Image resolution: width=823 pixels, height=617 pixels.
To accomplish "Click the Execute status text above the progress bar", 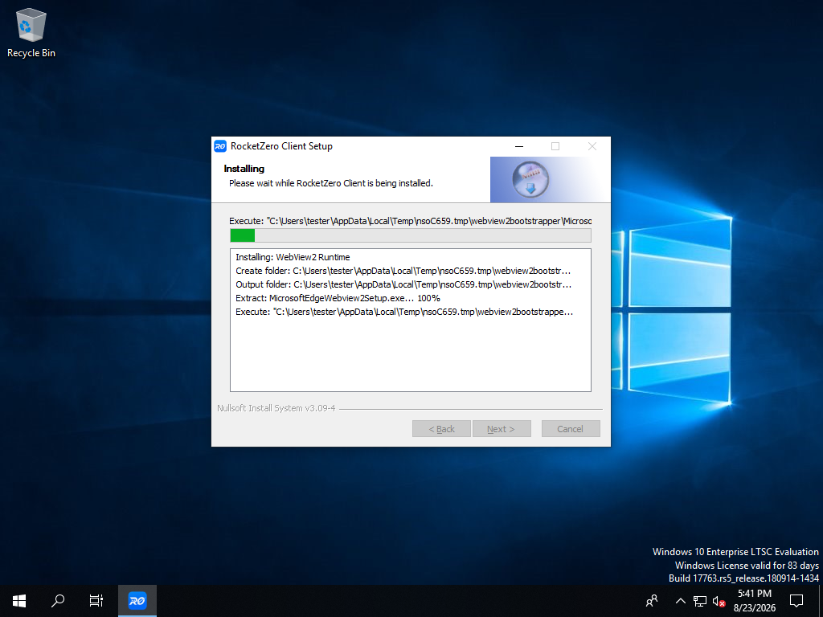I will 411,221.
